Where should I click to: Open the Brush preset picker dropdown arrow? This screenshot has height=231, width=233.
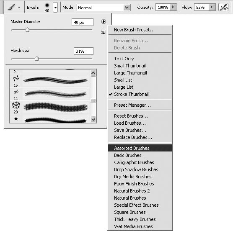click(x=55, y=7)
